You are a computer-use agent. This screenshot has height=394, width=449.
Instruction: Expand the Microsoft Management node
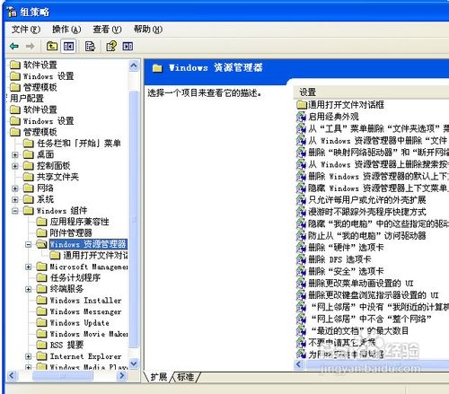(x=29, y=267)
